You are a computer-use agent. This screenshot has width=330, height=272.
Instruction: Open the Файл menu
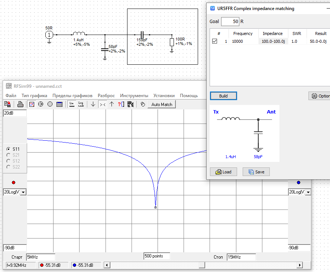click(x=11, y=96)
